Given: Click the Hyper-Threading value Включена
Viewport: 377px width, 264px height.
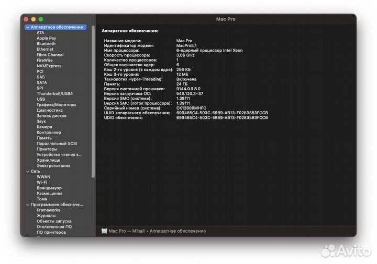Looking at the screenshot, I should point(186,79).
